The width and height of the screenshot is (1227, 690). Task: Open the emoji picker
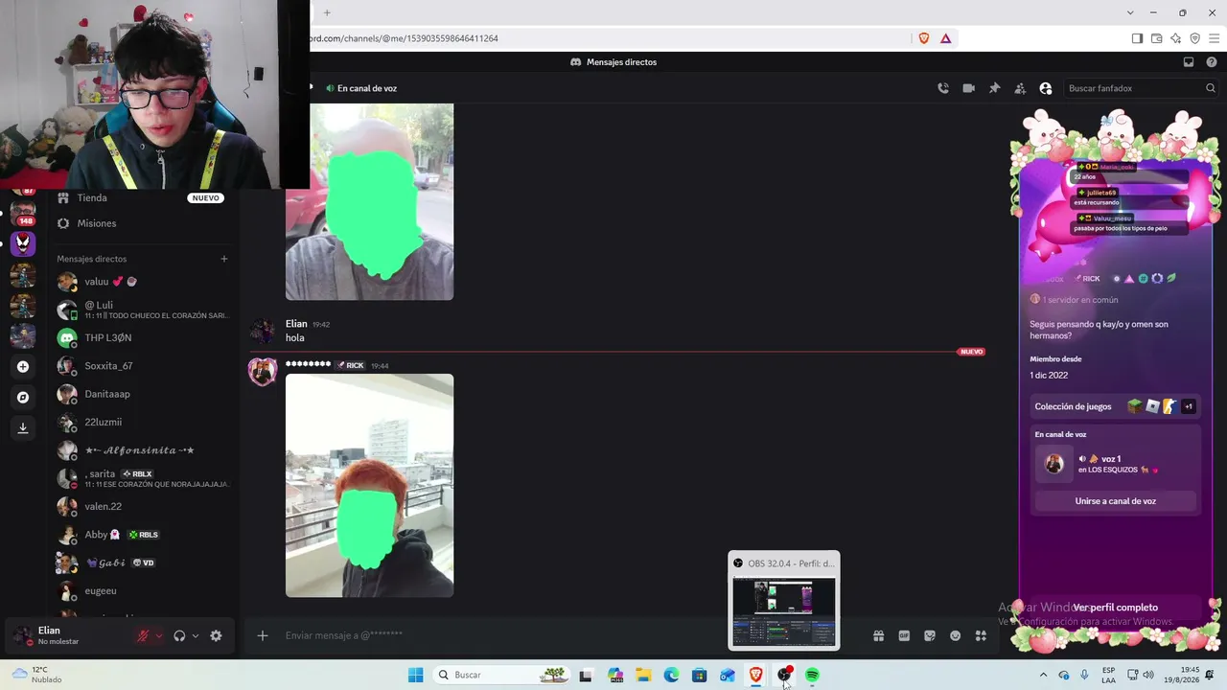pos(955,635)
